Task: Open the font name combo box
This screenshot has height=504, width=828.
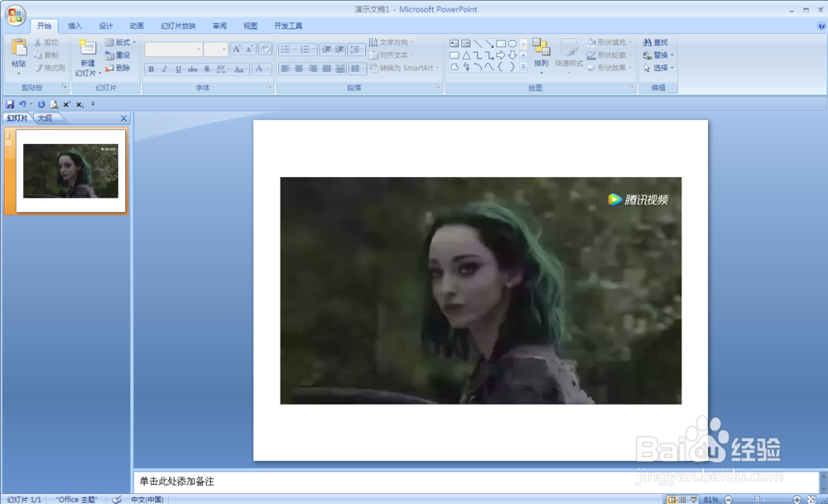Action: pyautogui.click(x=174, y=49)
